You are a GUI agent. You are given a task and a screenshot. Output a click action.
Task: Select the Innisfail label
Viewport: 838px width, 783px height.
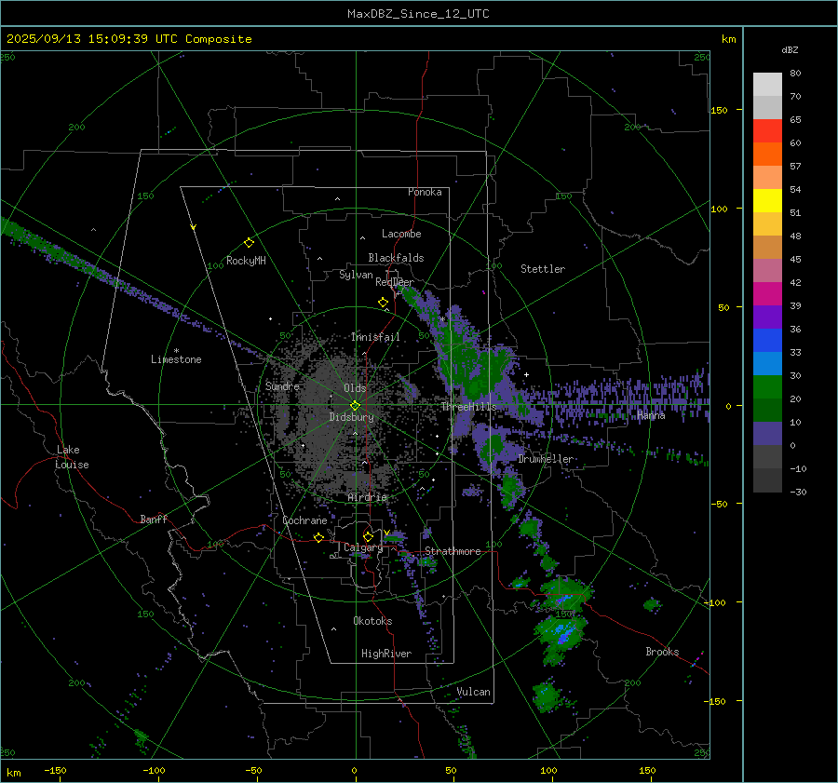pos(375,337)
